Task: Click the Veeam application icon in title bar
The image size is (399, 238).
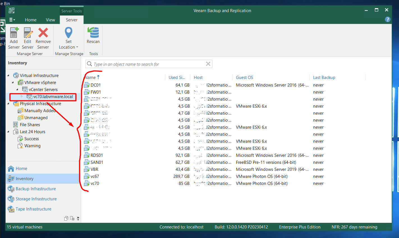Action: [x=12, y=10]
